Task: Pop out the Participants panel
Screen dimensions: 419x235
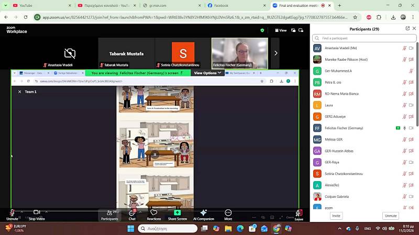Action: point(403,29)
